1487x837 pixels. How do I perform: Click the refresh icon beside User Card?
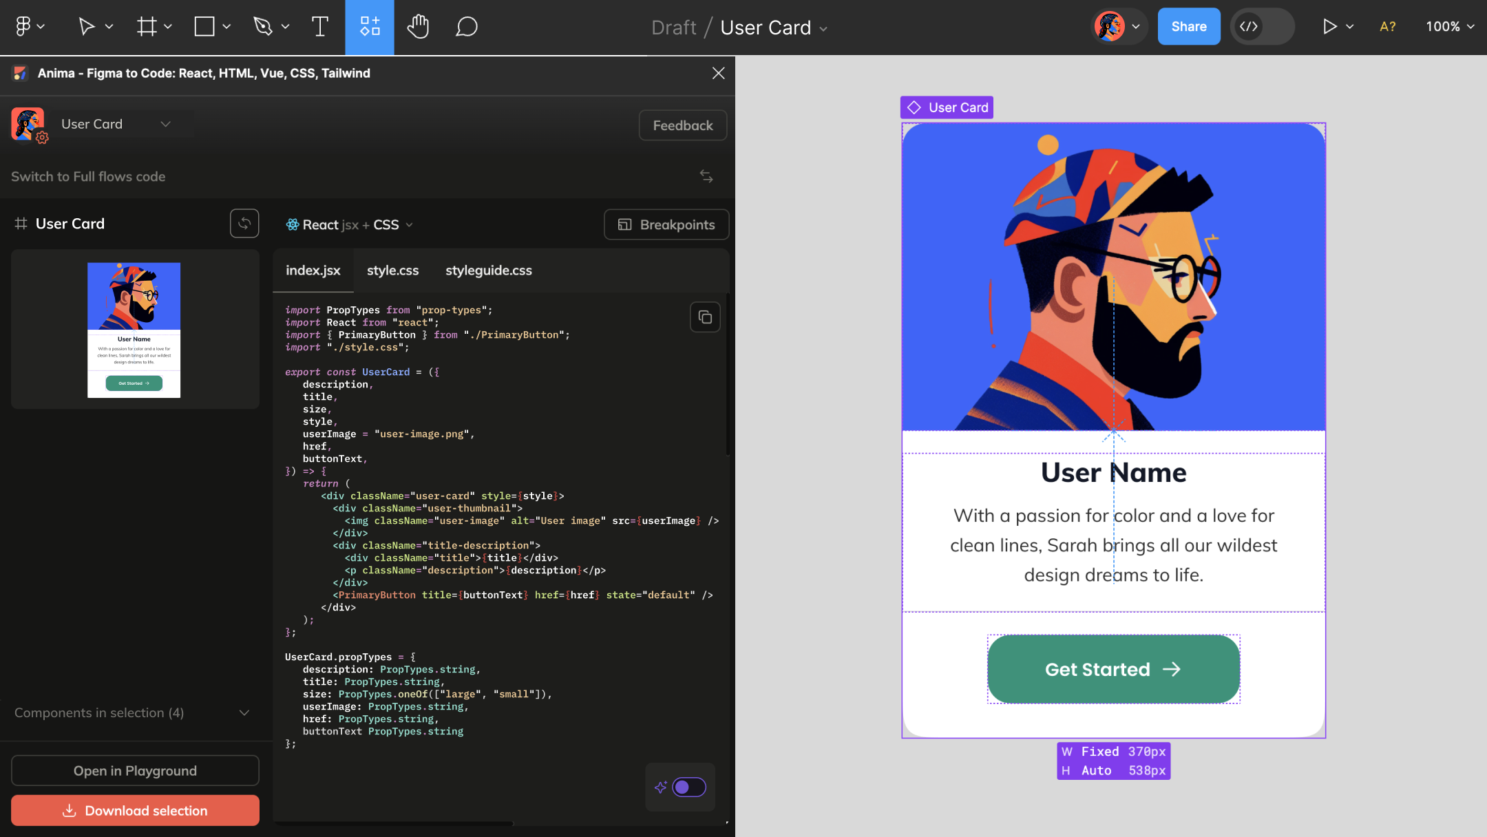click(x=244, y=224)
